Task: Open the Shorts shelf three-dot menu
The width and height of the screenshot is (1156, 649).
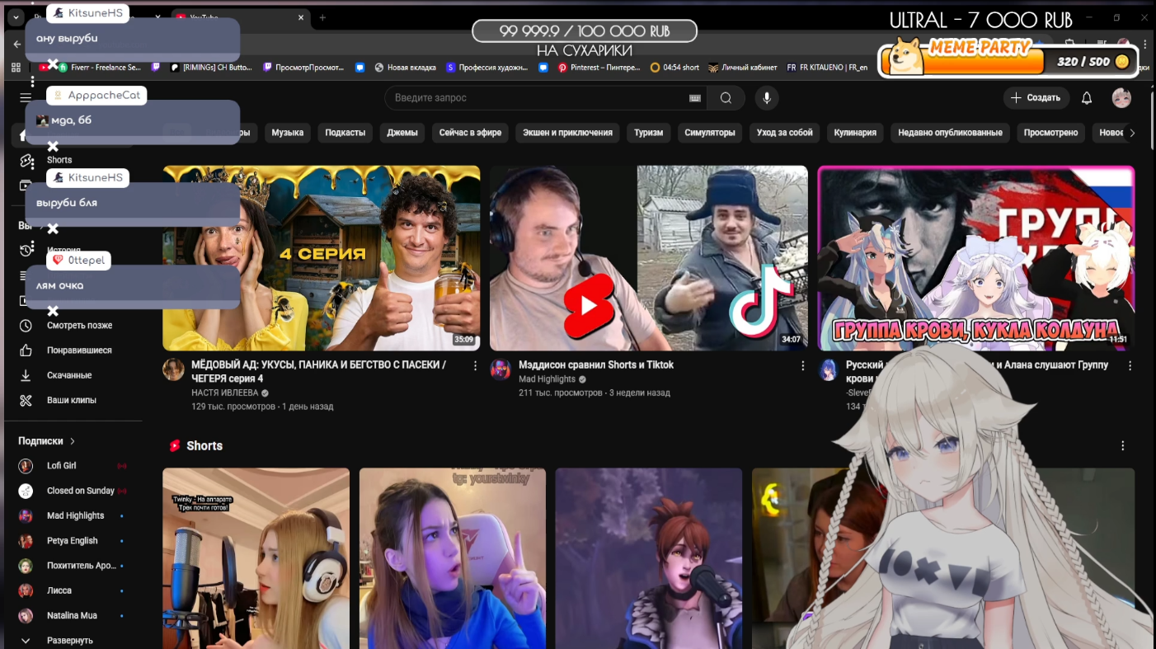Action: pyautogui.click(x=1122, y=445)
